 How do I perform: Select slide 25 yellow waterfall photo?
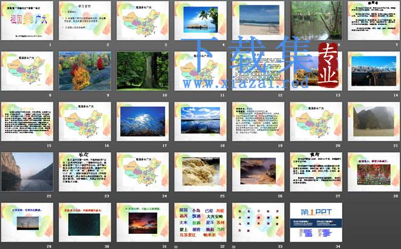pos(200,172)
